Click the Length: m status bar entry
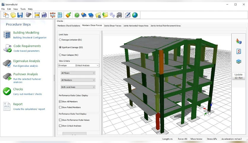Screen dimensions: 248x143 167,139
